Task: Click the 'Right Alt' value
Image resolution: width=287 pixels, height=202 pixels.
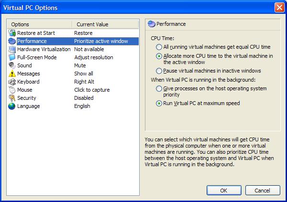Action: (x=84, y=82)
